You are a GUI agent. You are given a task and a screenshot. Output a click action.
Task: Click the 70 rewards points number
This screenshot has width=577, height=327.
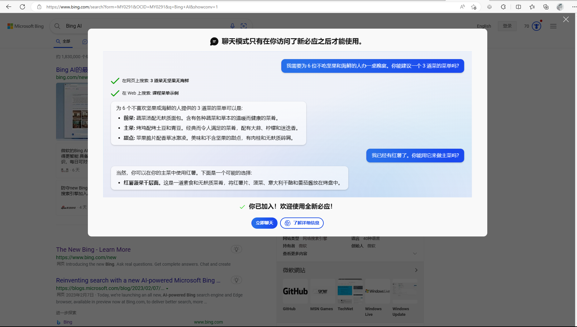point(527,26)
